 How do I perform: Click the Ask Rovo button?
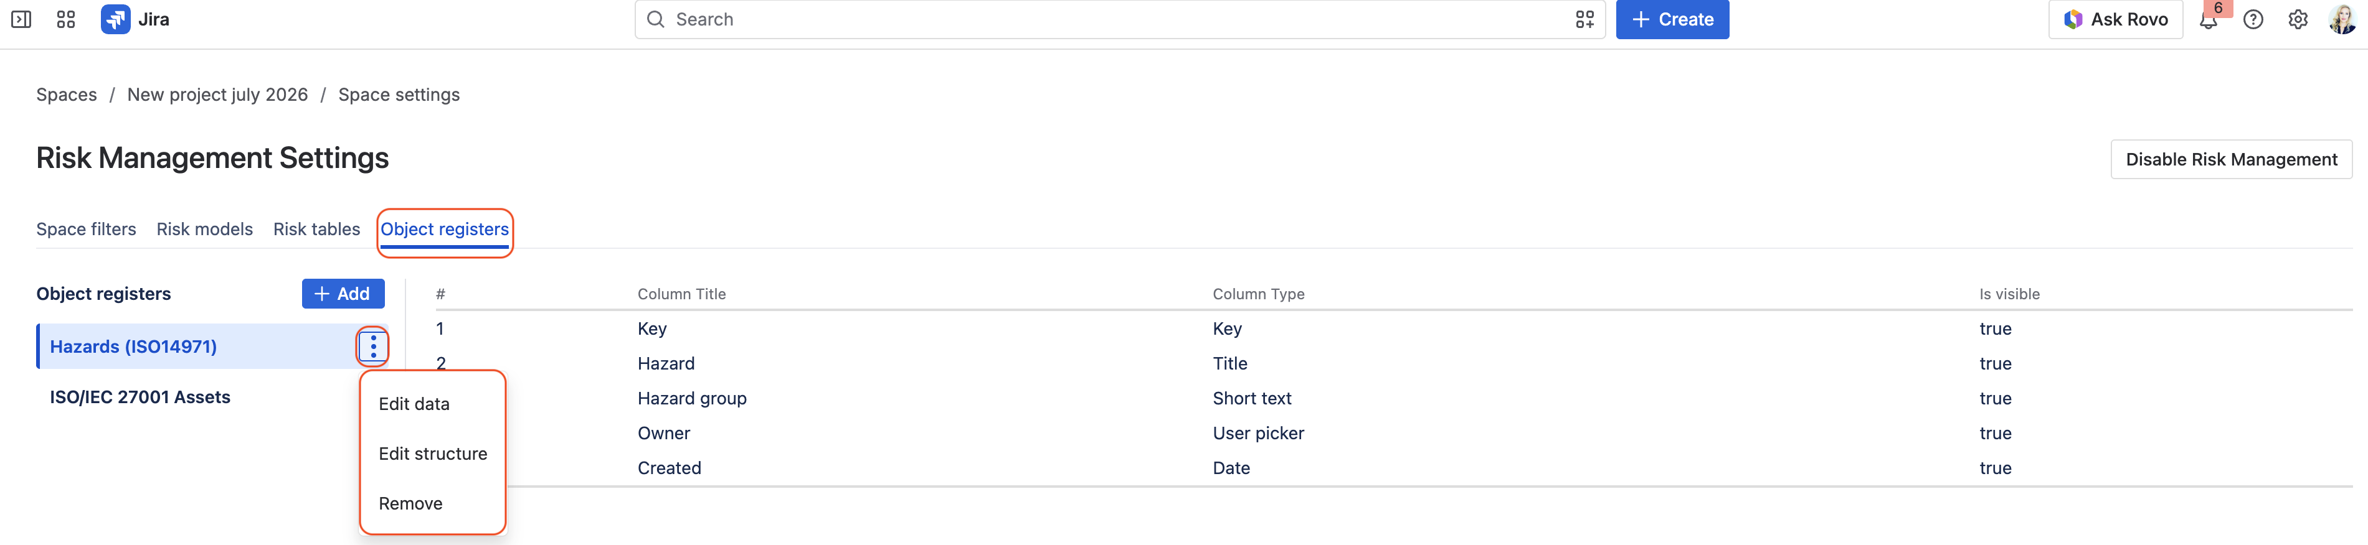point(2115,19)
